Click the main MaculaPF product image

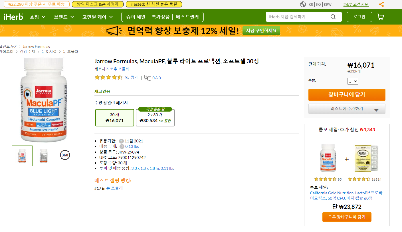click(44, 100)
